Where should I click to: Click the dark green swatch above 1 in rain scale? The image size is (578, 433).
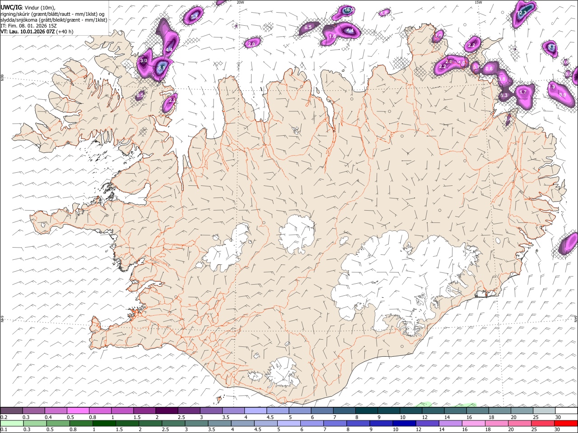[x=104, y=423]
